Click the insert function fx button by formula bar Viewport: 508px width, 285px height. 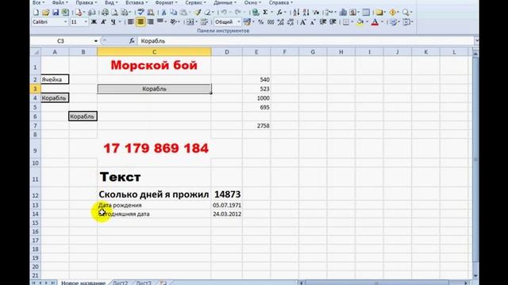pos(132,40)
